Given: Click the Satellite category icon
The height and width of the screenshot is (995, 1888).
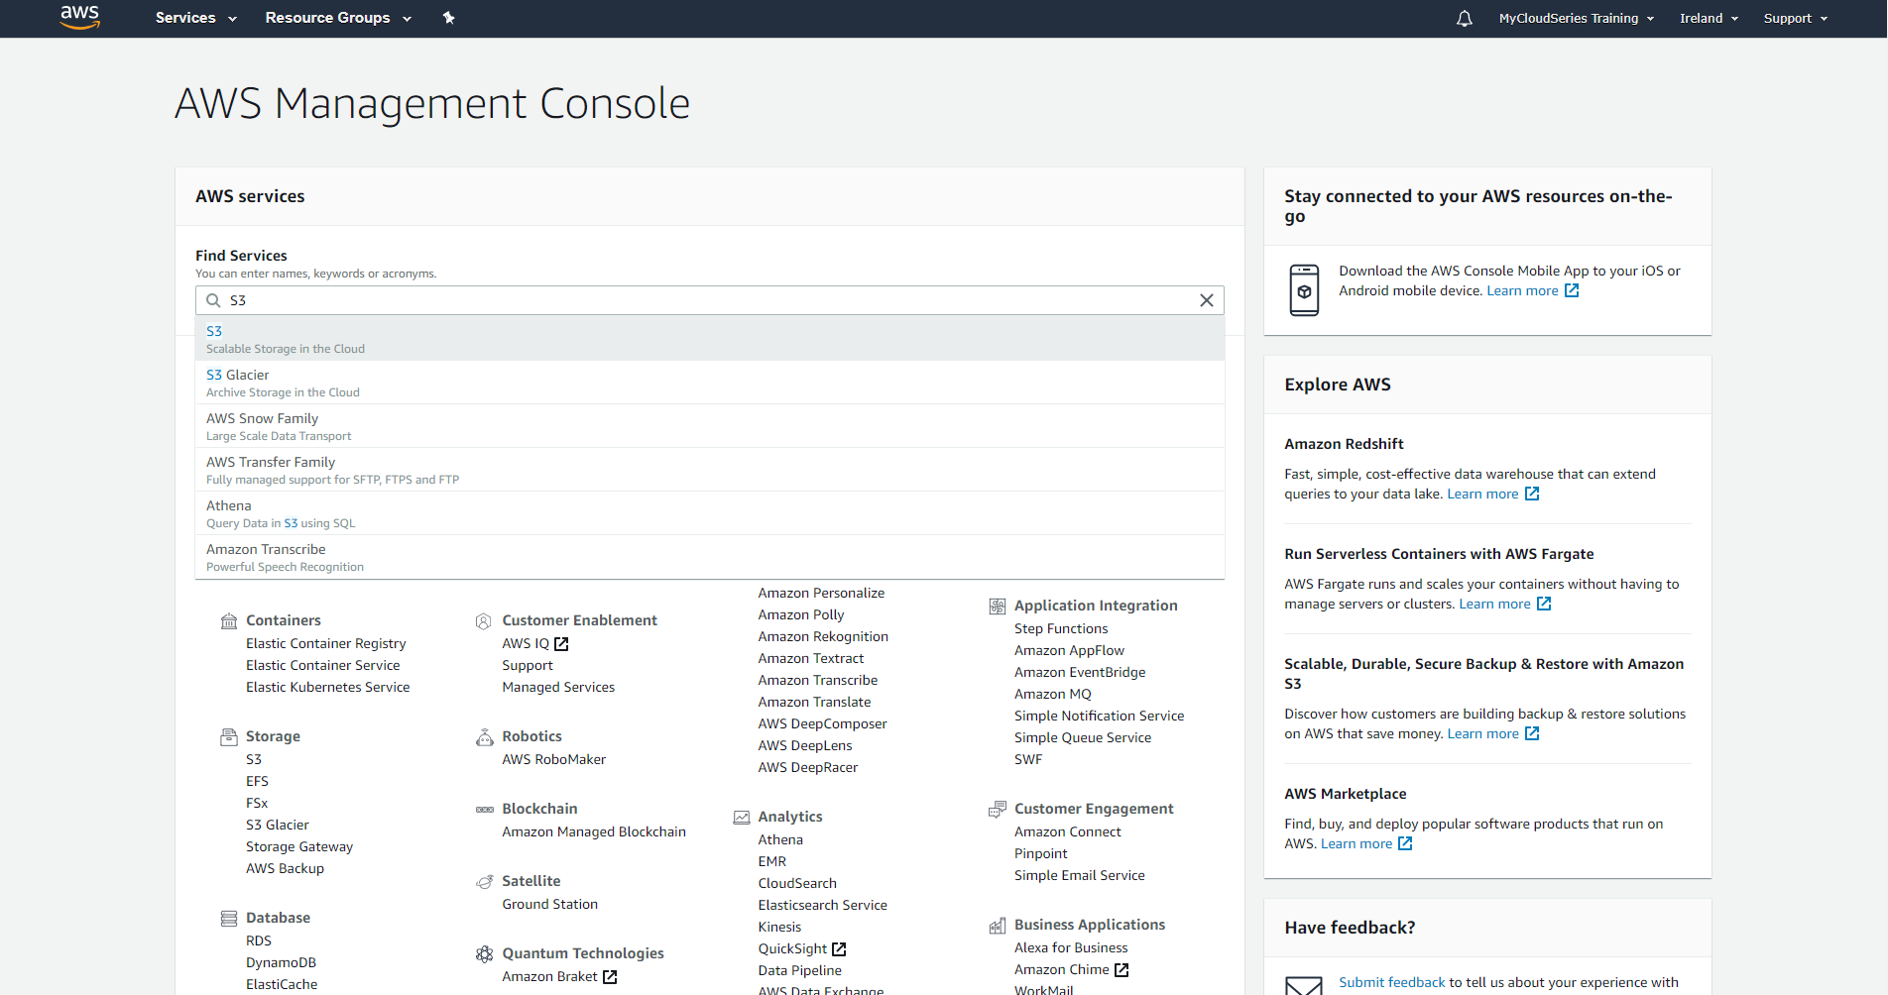Looking at the screenshot, I should pos(484,881).
